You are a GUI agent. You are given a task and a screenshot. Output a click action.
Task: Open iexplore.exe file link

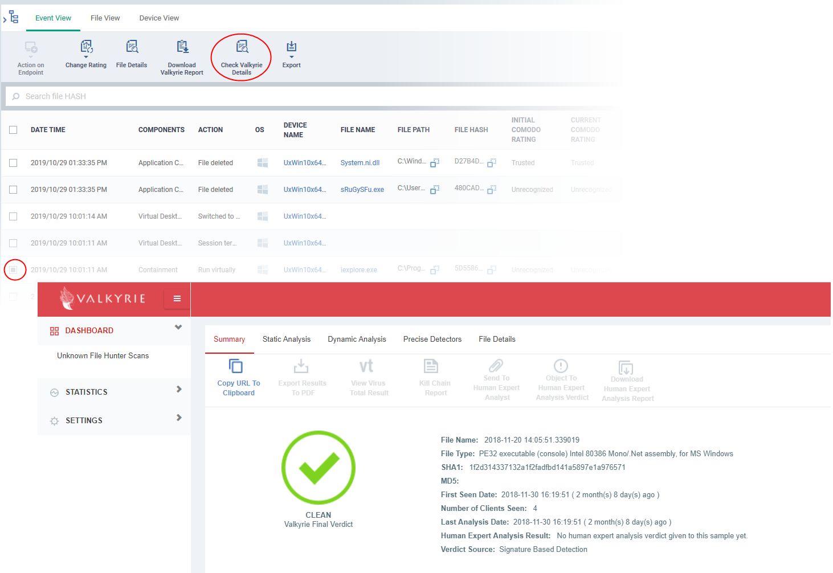coord(359,270)
